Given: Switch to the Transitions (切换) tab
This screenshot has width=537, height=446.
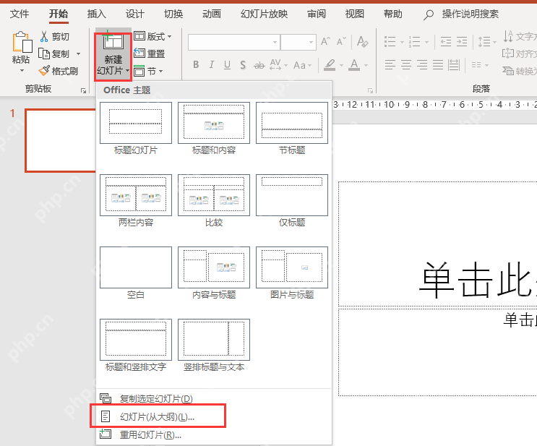Looking at the screenshot, I should pyautogui.click(x=173, y=14).
